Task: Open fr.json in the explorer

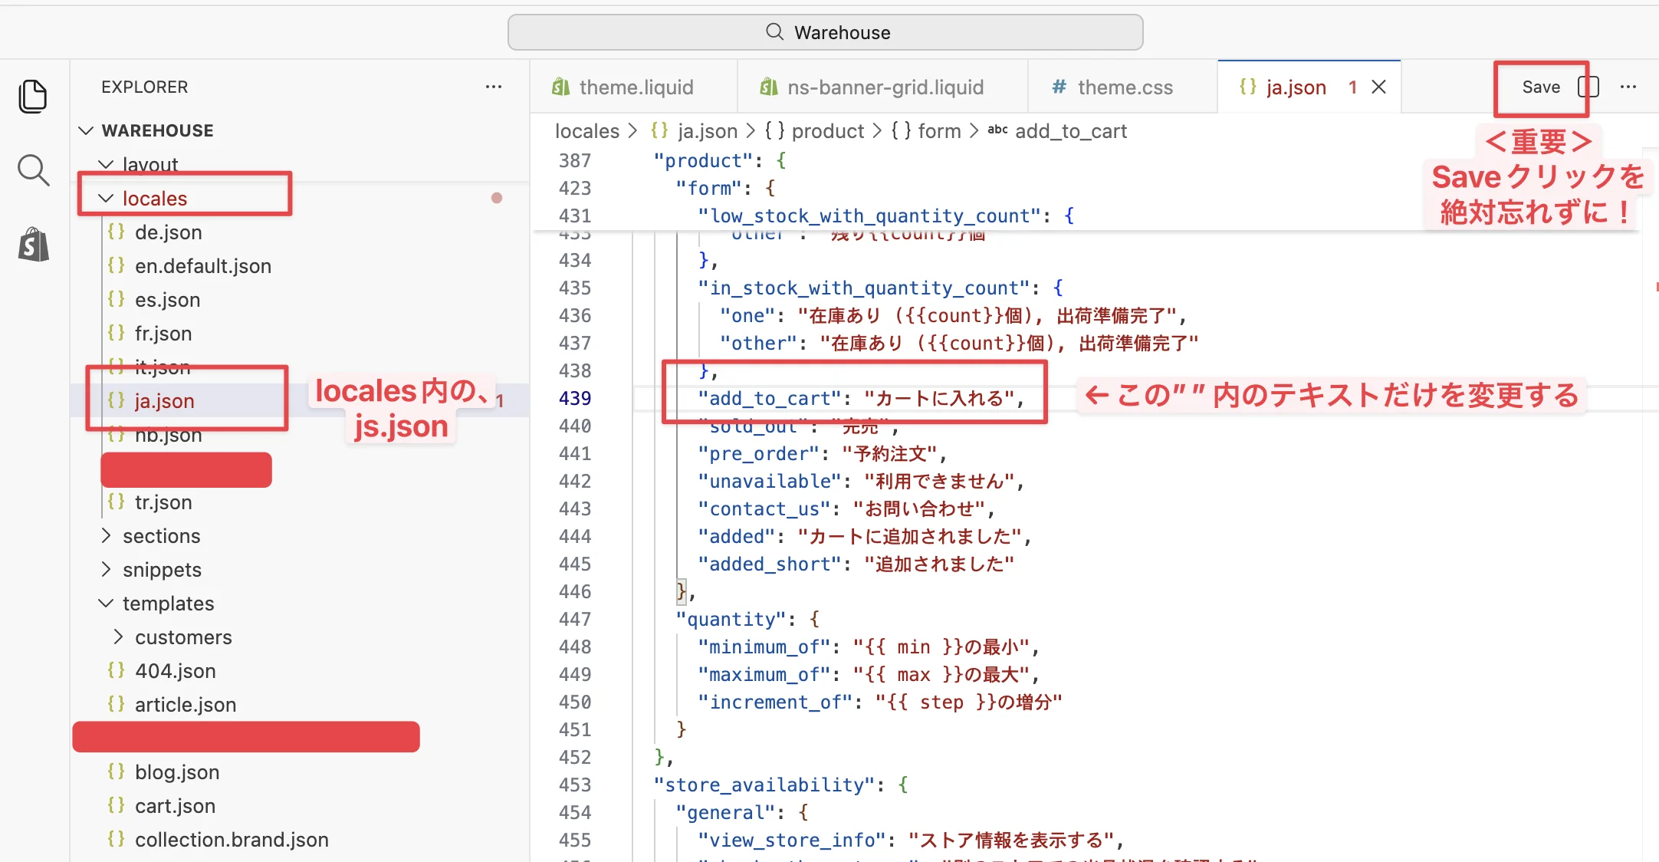Action: click(163, 333)
